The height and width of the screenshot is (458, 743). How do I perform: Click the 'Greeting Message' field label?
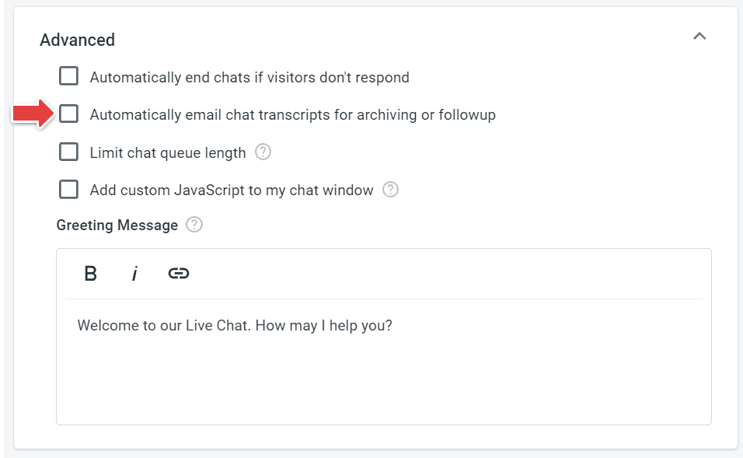(x=117, y=225)
